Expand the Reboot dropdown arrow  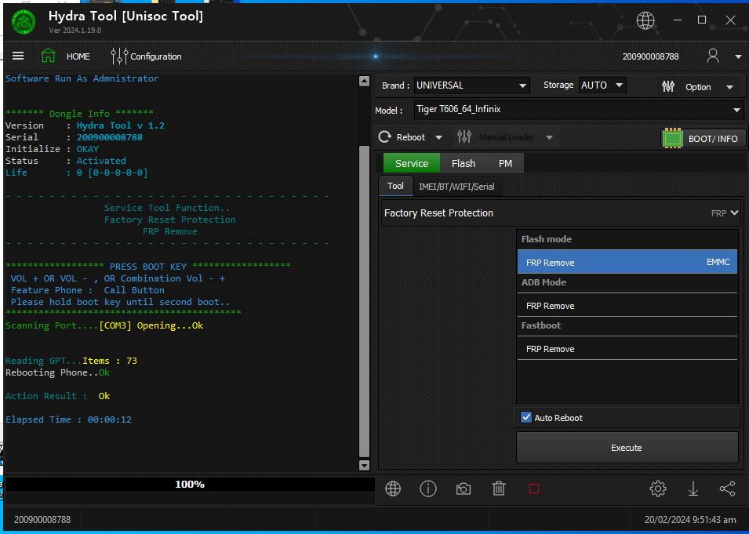pyautogui.click(x=438, y=137)
